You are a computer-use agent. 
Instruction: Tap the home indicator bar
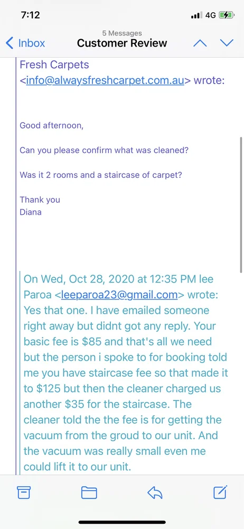pos(122,522)
